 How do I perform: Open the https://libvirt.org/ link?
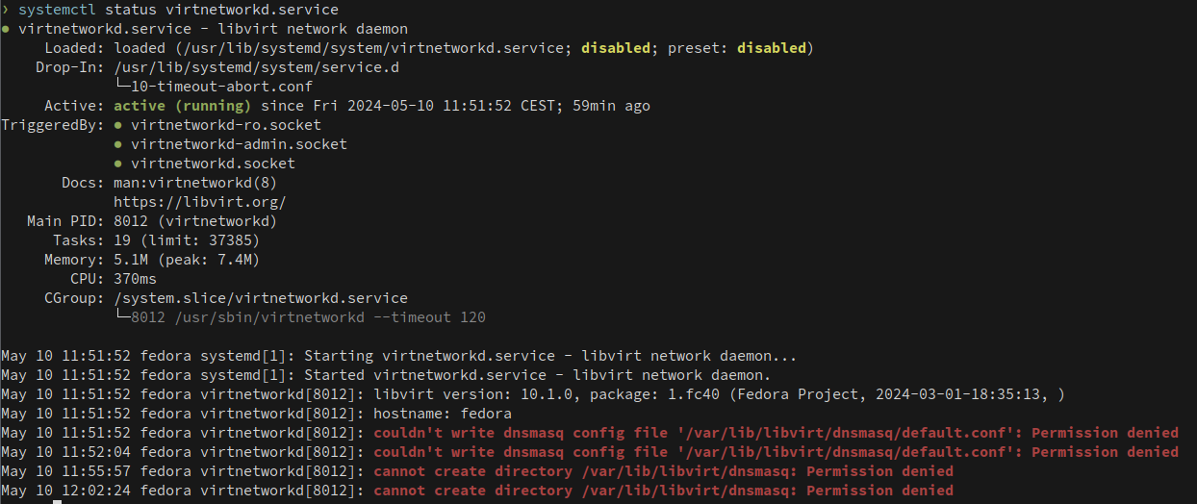pos(199,202)
